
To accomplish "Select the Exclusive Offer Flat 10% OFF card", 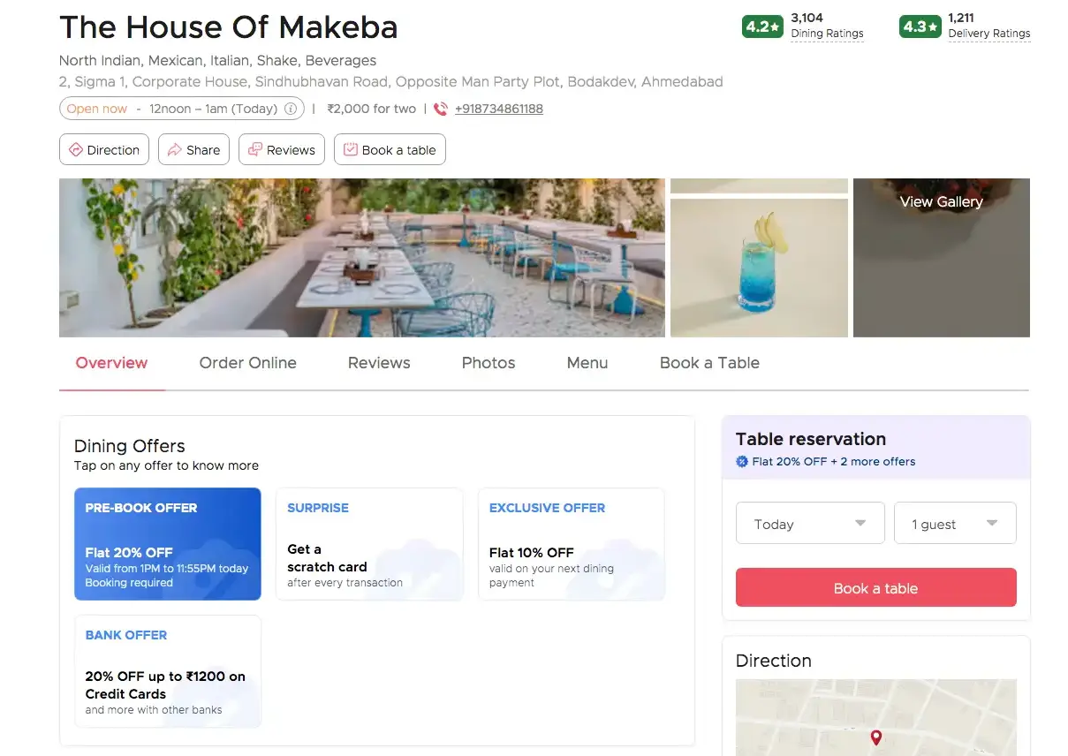I will click(x=572, y=544).
